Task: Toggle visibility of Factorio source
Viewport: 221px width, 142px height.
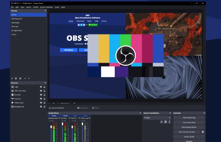Action: 41,98
